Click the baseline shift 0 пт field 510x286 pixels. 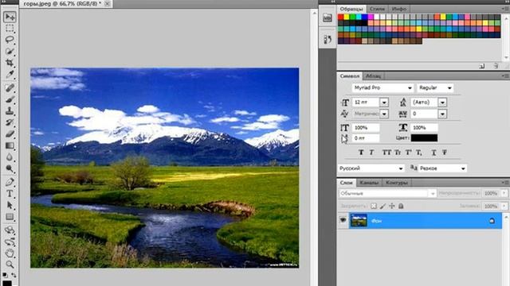tap(366, 138)
